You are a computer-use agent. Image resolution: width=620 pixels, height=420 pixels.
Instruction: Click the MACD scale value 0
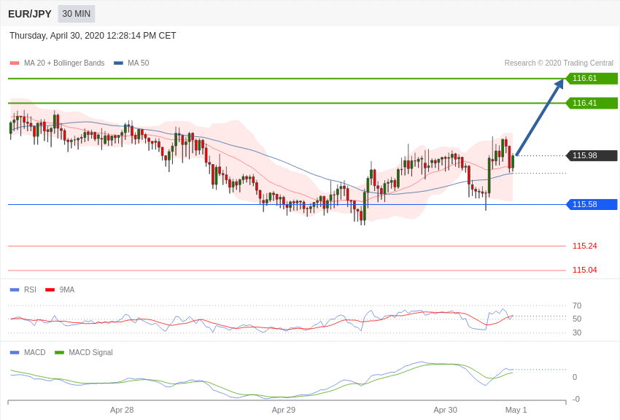point(575,377)
